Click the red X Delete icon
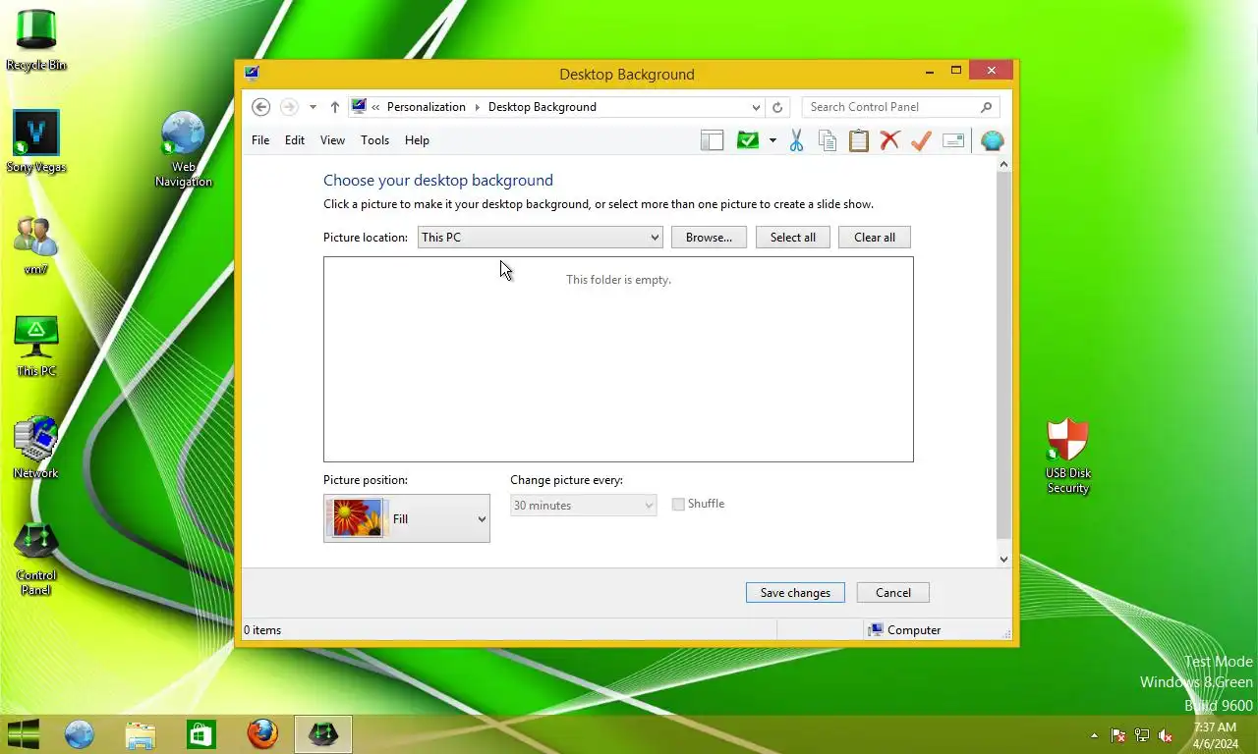 889,140
